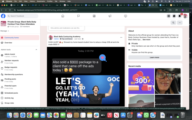192x120 pixels.
Task: Click the group search magnifier button
Action: click(x=173, y=23)
